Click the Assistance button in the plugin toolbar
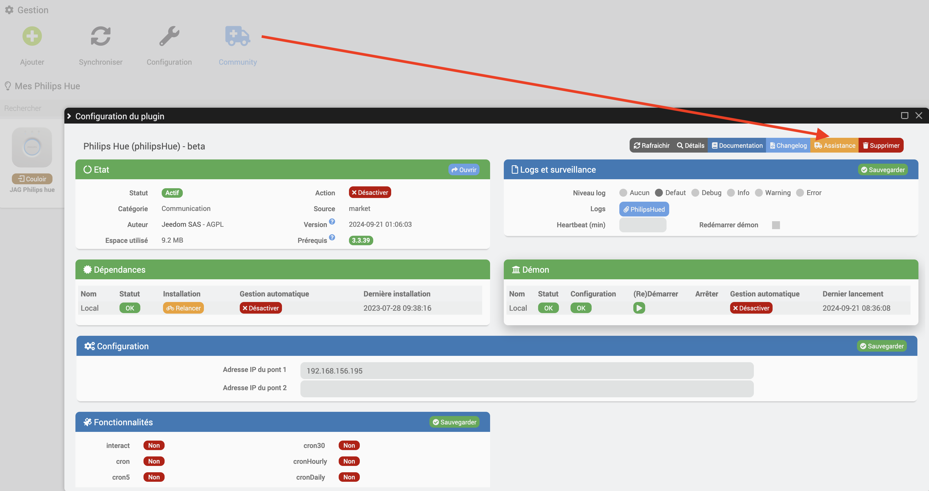This screenshot has height=491, width=929. coord(835,145)
